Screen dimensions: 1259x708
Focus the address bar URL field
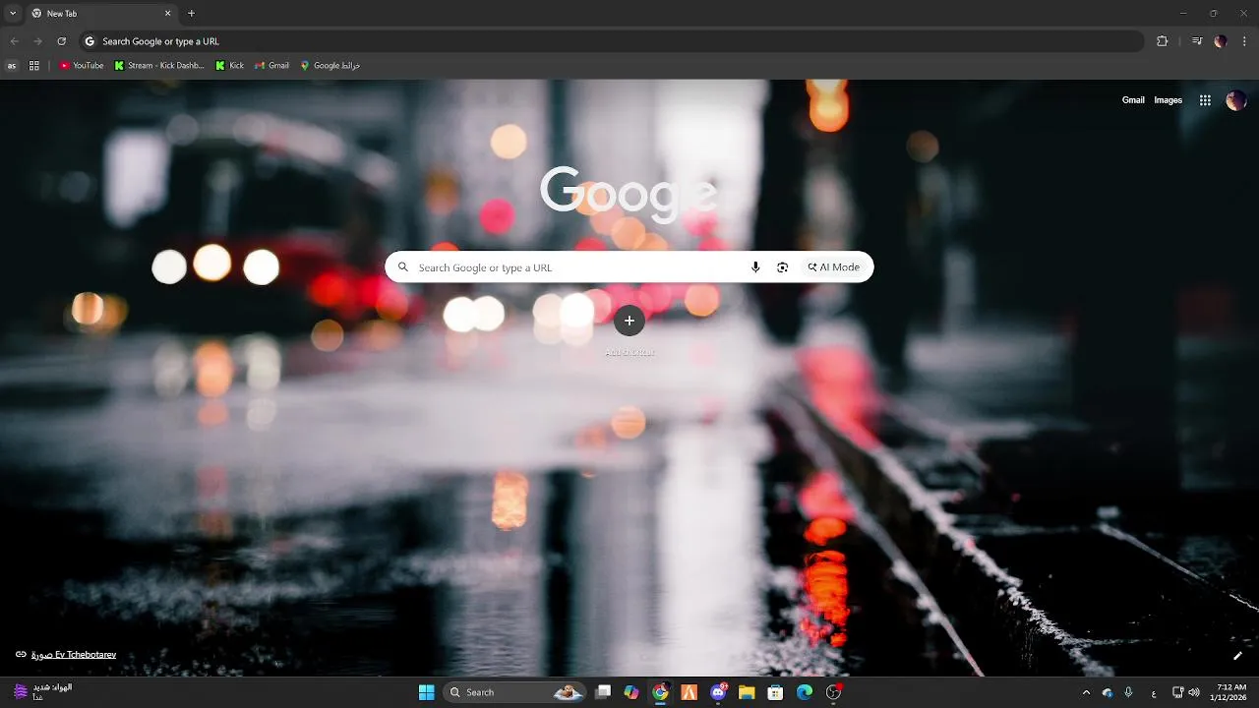click(x=610, y=41)
